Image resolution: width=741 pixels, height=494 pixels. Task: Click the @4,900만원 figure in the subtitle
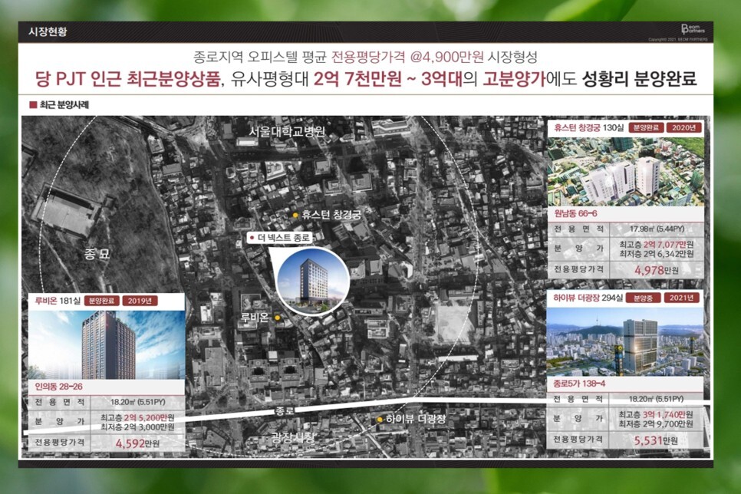(x=447, y=58)
